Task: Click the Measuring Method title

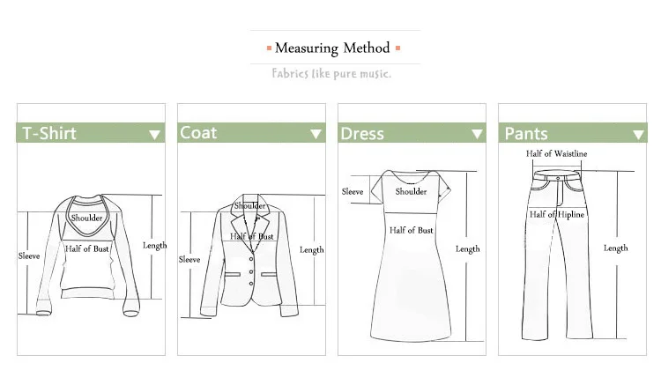Action: 332,48
